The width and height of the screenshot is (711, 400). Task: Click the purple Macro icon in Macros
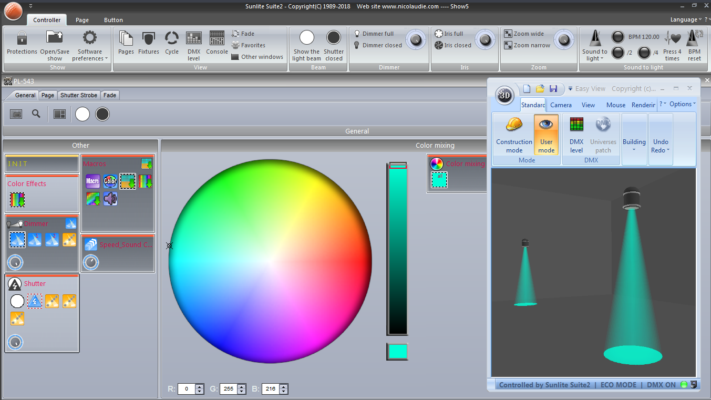tap(93, 181)
